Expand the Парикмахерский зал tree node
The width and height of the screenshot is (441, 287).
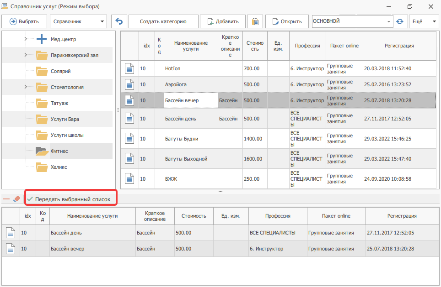(x=26, y=55)
